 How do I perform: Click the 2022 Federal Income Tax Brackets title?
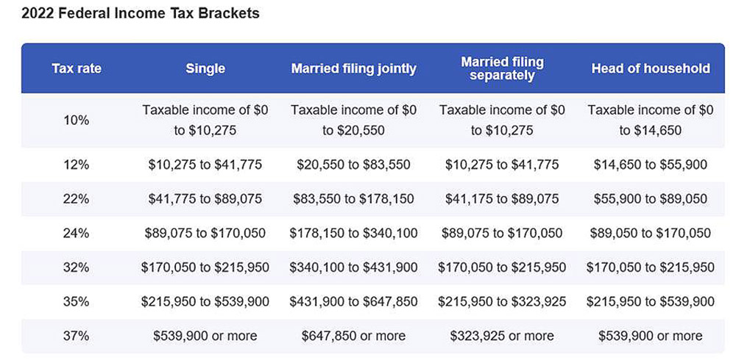pos(141,14)
